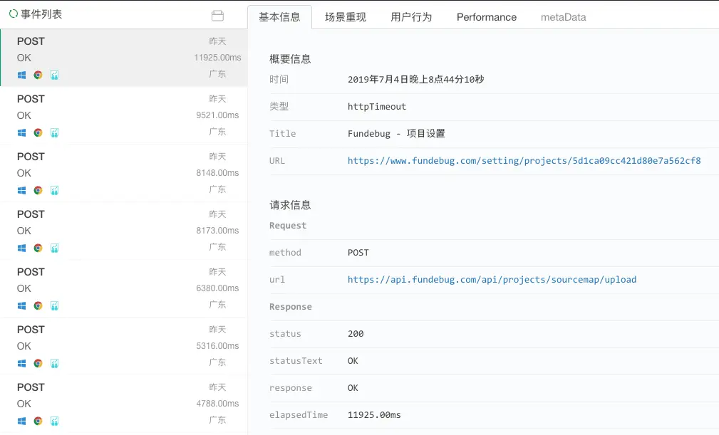
Task: Open the 用户行为 tab
Action: [x=411, y=17]
